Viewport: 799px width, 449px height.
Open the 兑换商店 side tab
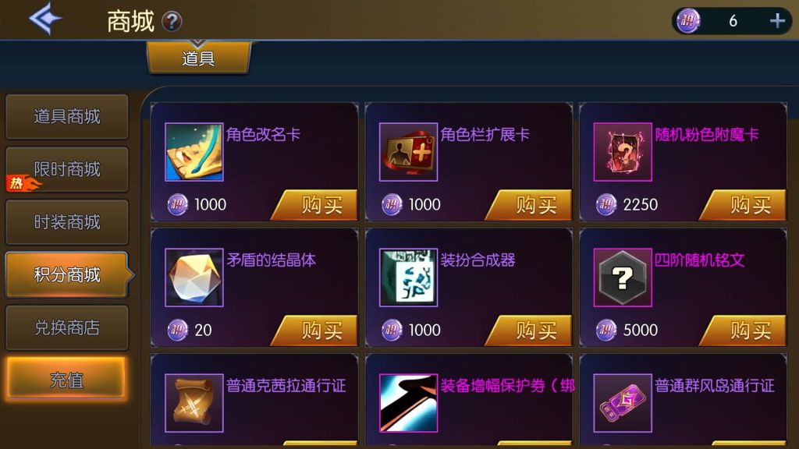(67, 327)
